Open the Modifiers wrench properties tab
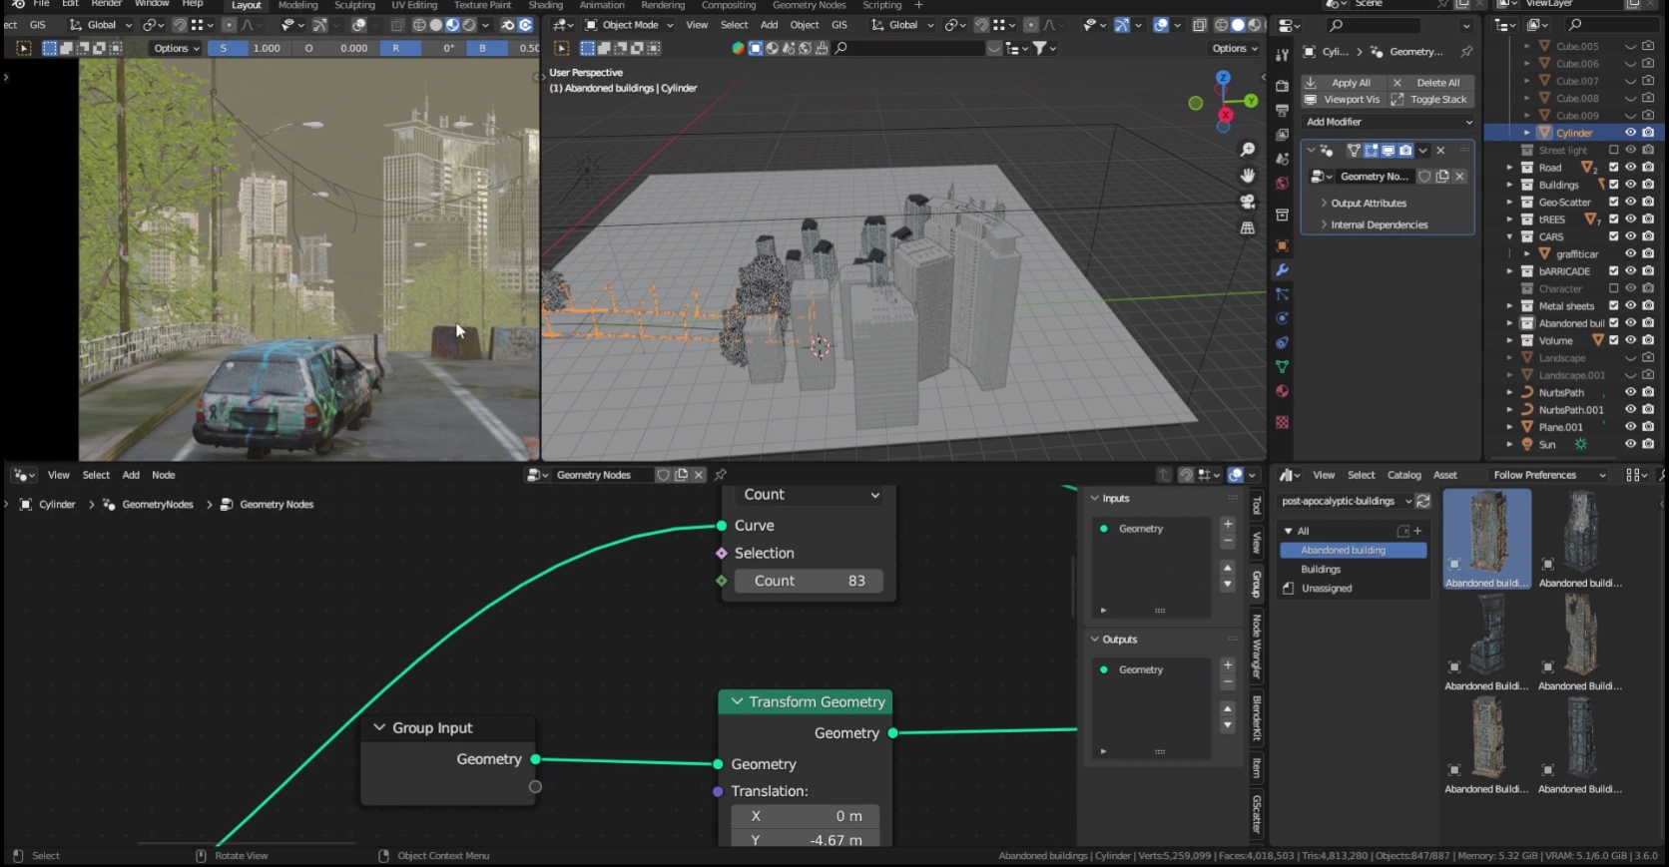Screen dimensions: 1669x867 [x=1282, y=270]
